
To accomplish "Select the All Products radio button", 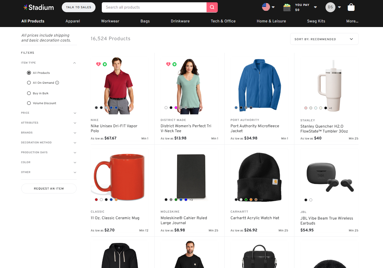I will 29,73.
